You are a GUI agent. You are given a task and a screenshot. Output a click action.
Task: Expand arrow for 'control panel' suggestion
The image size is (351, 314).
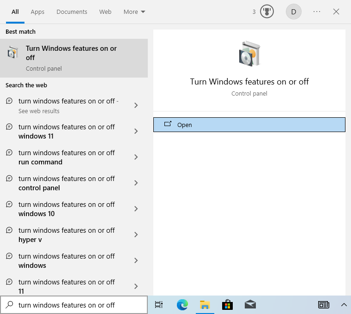[136, 183]
